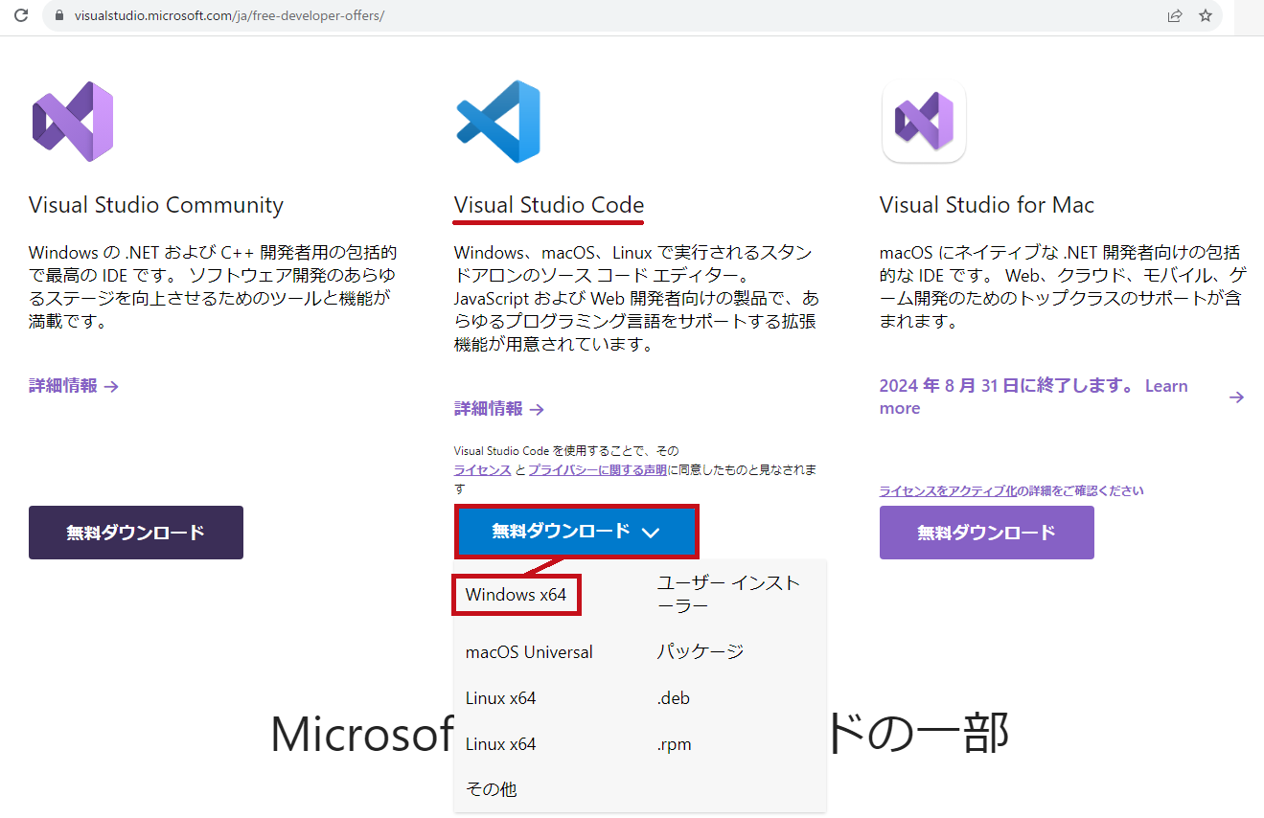Click the .deb label in the menu
Screen dimensions: 1264x818
[674, 698]
